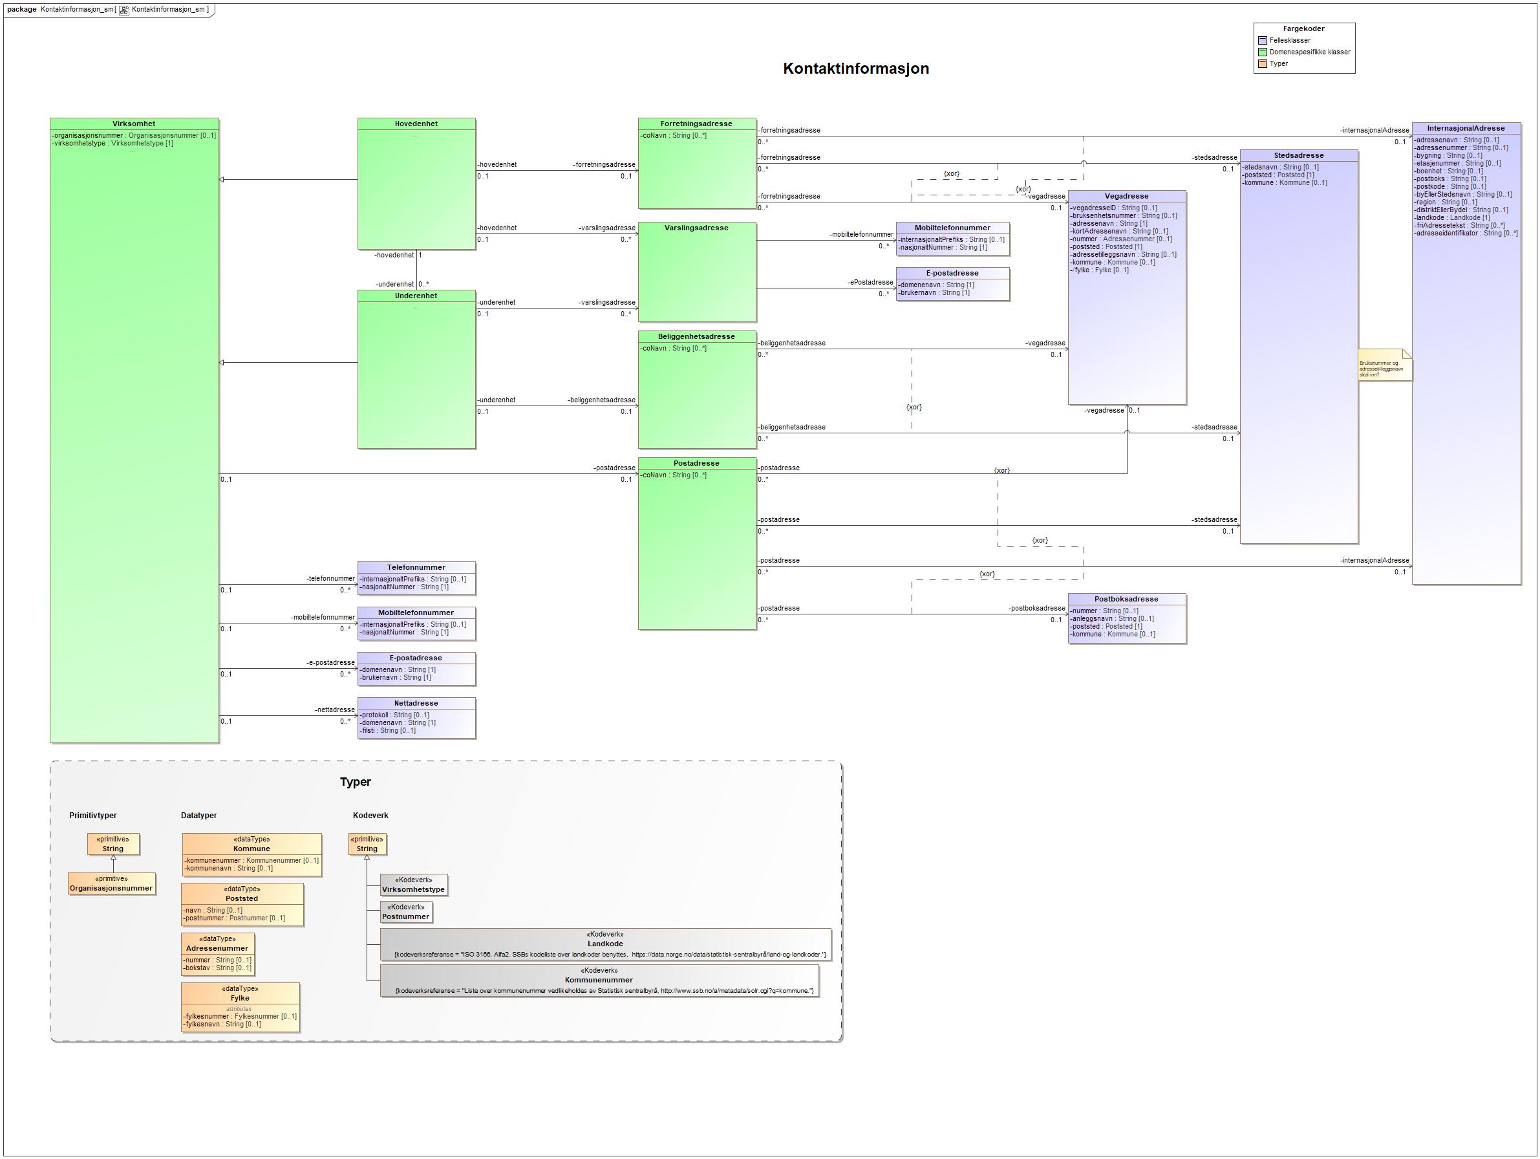Select the Vegadresse class header
The height and width of the screenshot is (1159, 1540).
click(x=1126, y=197)
